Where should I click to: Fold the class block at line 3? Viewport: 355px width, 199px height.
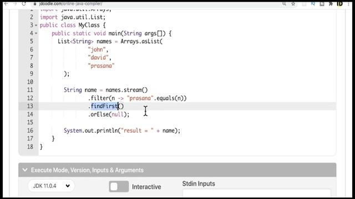click(36, 25)
